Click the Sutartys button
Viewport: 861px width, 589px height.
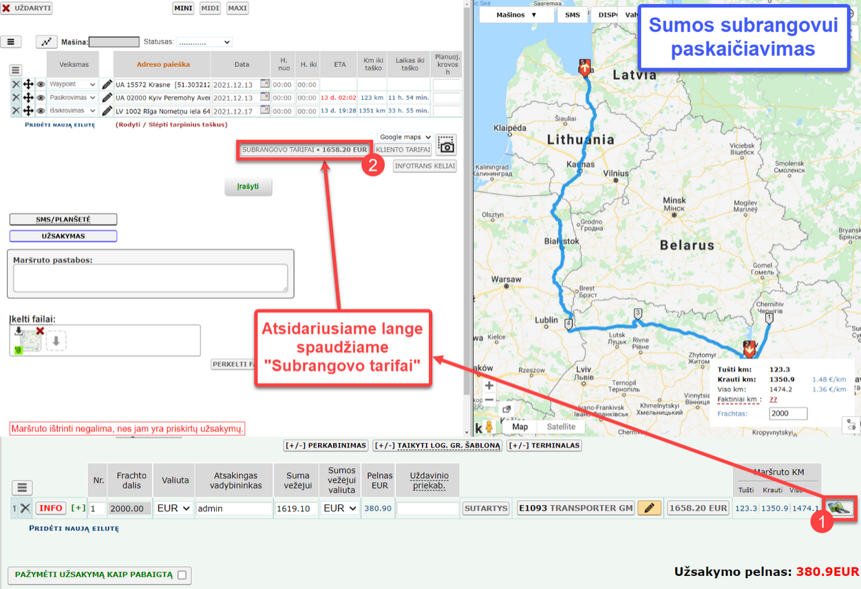[486, 508]
